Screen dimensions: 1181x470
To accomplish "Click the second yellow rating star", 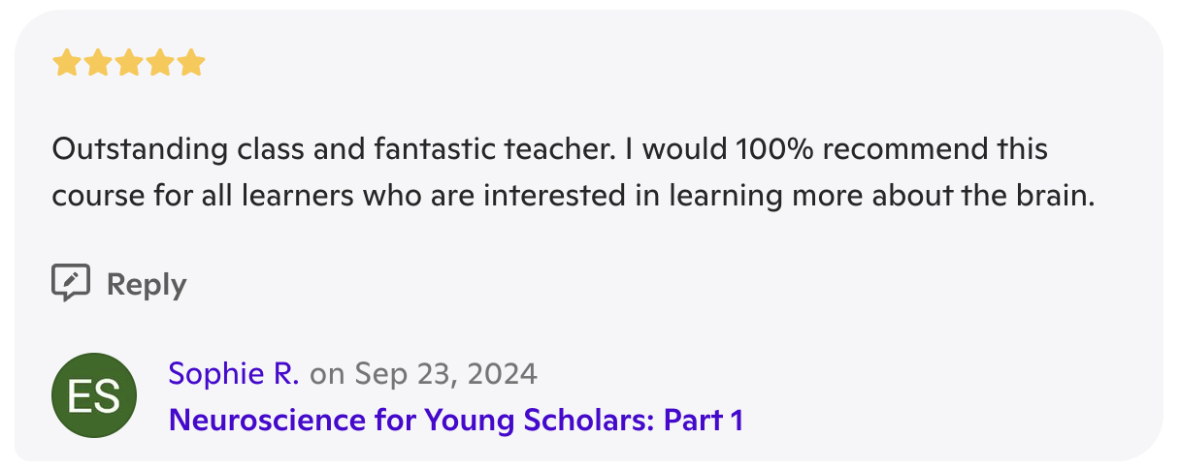I will (x=98, y=63).
